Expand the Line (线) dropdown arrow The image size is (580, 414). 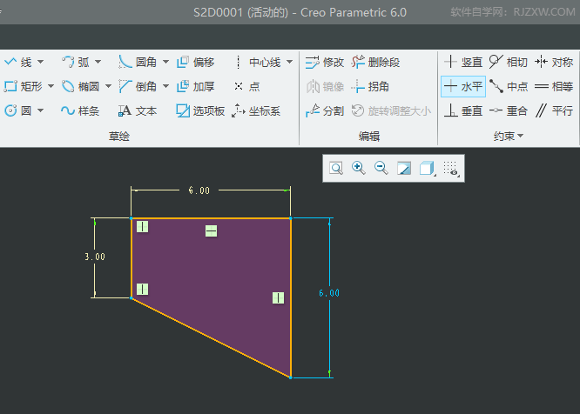pos(40,62)
